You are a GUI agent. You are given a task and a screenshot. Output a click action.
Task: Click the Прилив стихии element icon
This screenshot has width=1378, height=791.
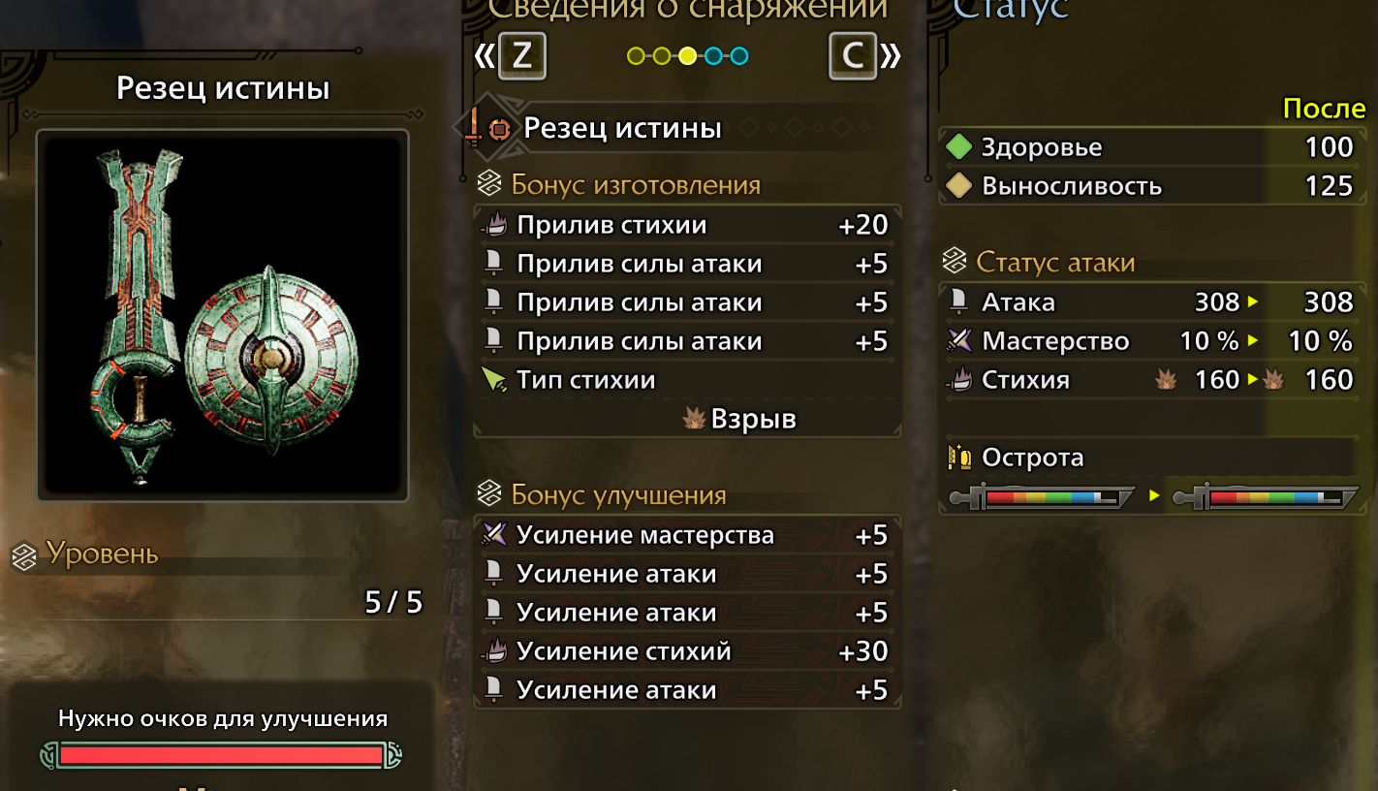coord(494,225)
